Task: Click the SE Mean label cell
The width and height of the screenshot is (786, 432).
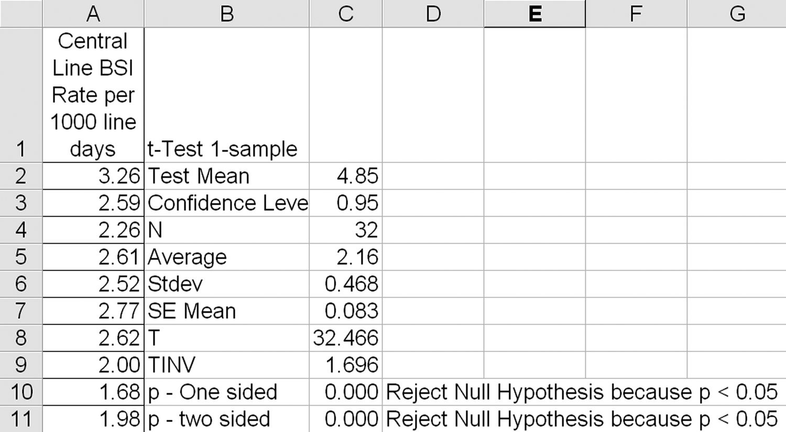Action: point(226,311)
